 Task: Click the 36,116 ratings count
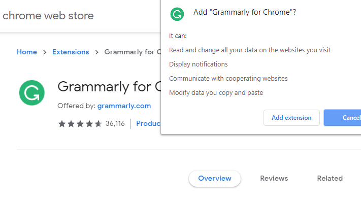click(x=115, y=124)
